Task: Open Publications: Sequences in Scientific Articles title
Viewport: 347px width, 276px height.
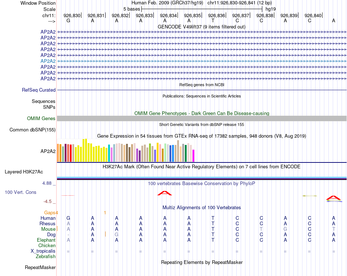Action: (x=202, y=96)
